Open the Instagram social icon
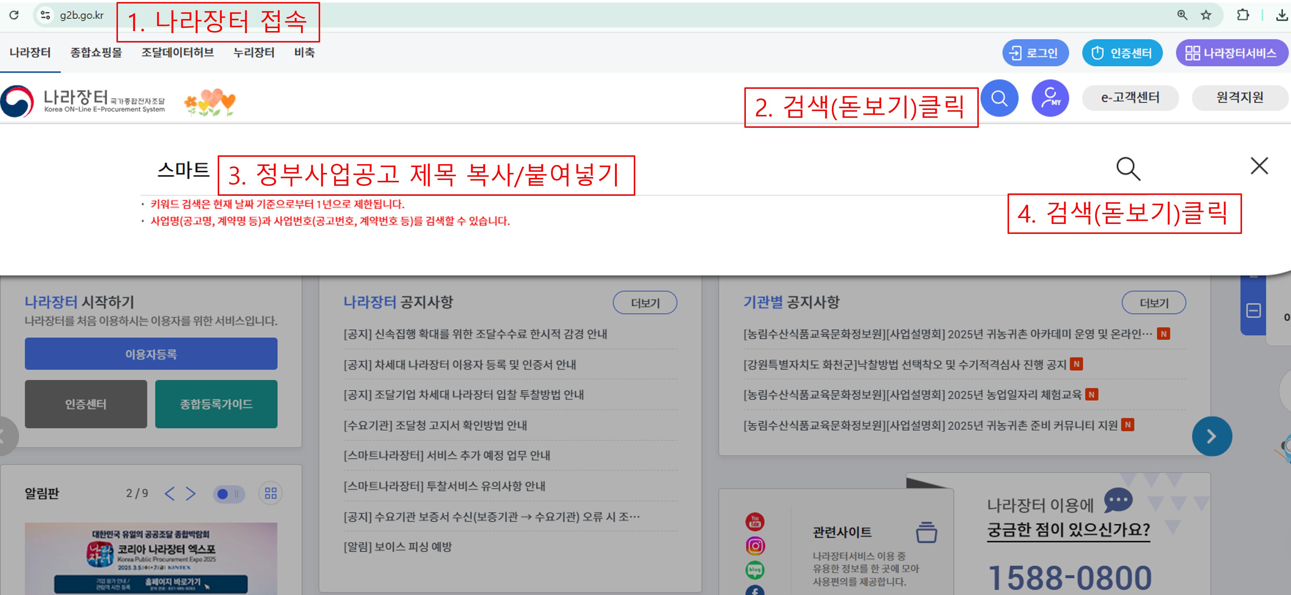This screenshot has height=595, width=1291. (x=755, y=545)
